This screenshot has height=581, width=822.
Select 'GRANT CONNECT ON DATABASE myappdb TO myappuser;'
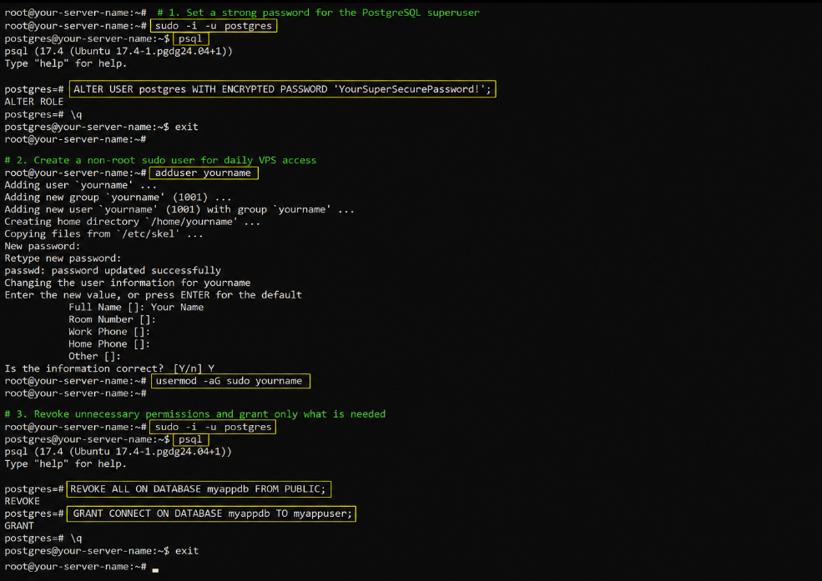pyautogui.click(x=212, y=513)
